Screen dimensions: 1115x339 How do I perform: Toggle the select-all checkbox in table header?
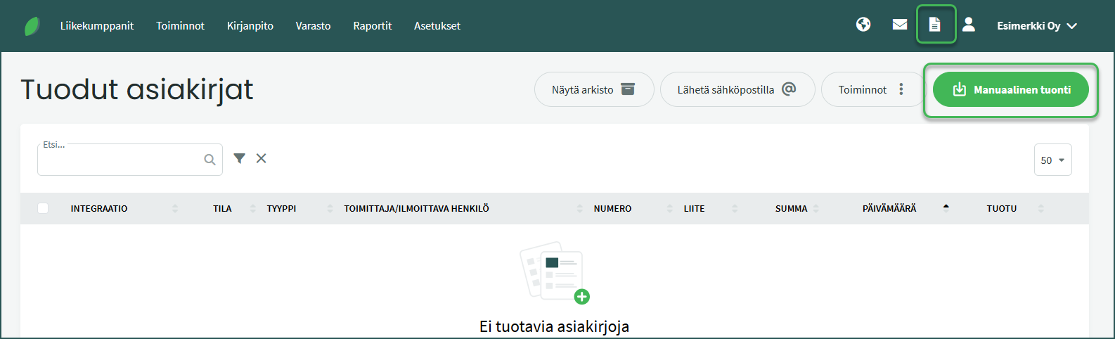[43, 208]
